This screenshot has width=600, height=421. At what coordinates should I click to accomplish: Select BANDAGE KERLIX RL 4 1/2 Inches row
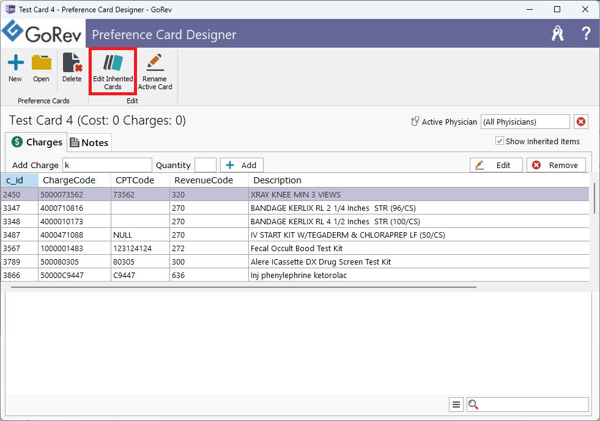pyautogui.click(x=295, y=221)
